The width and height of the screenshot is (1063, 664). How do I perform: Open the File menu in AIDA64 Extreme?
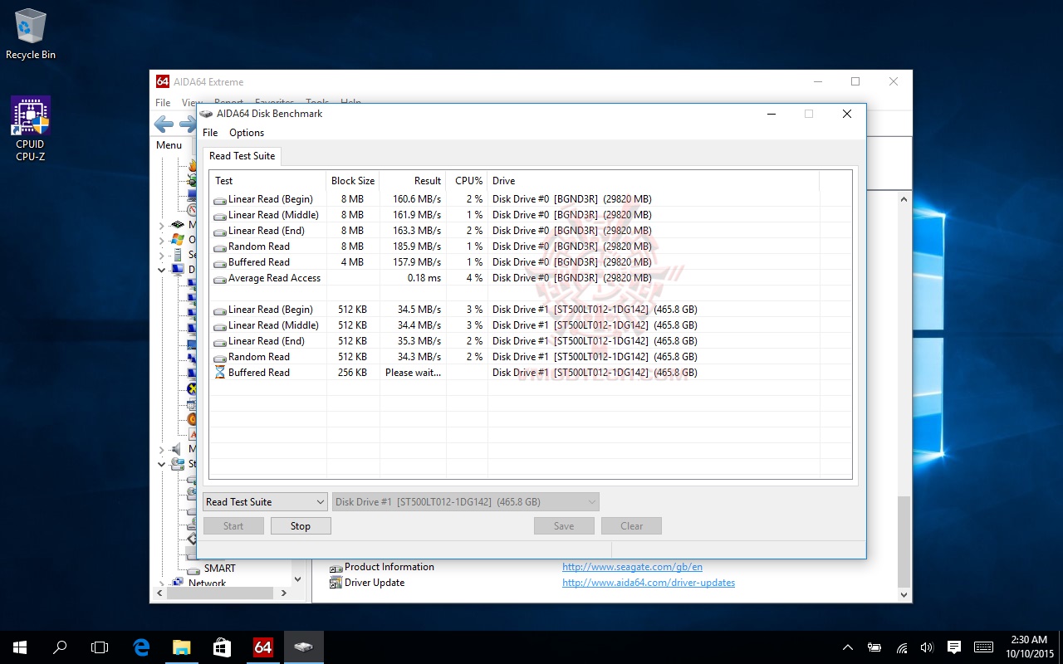[163, 103]
